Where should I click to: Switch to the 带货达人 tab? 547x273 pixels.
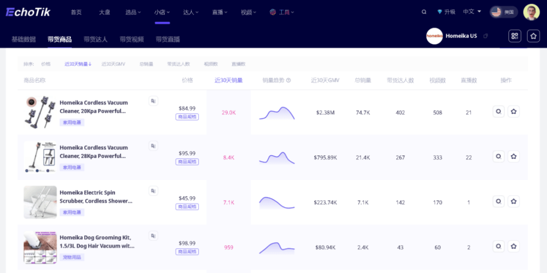(x=95, y=39)
